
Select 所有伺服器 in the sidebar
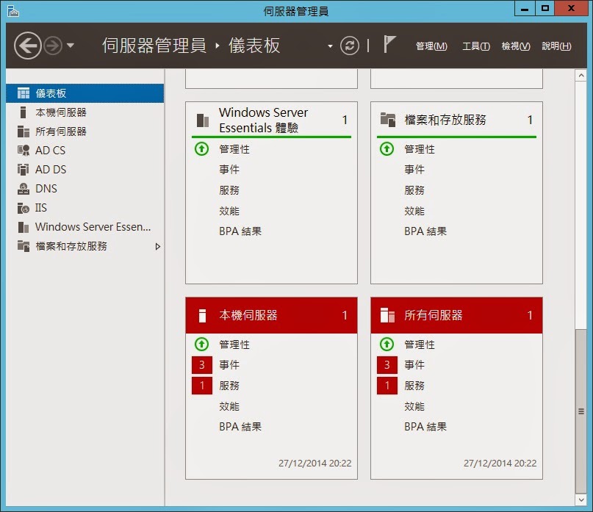point(85,131)
